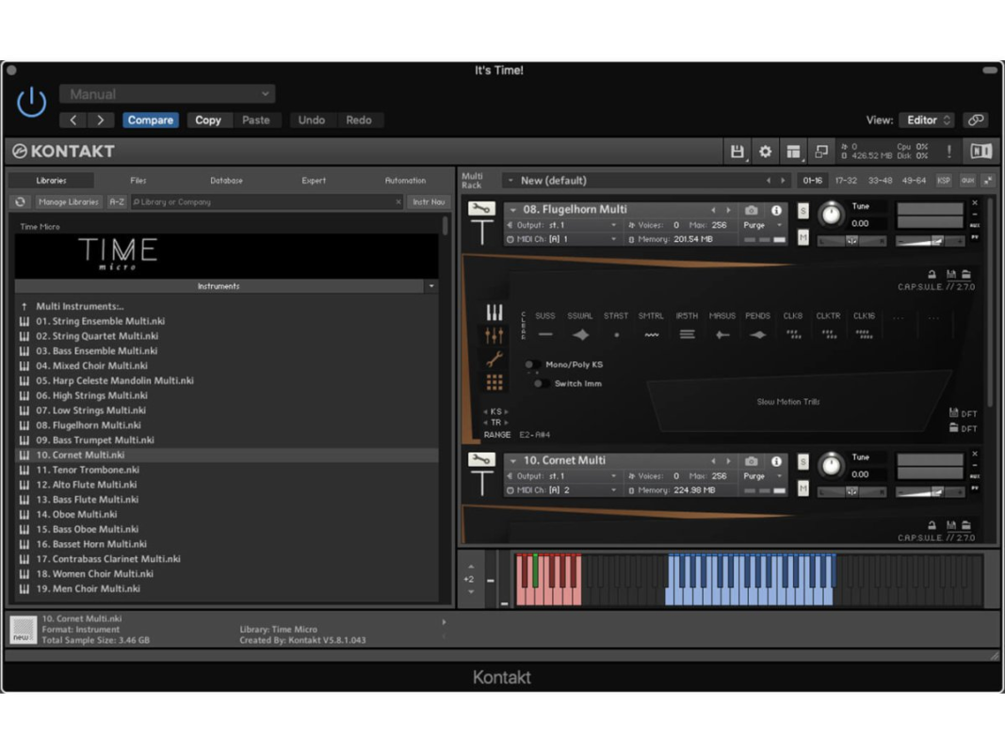Open the Instruments dropdown arrow in library
Screen dimensions: 1005x753
click(x=430, y=286)
